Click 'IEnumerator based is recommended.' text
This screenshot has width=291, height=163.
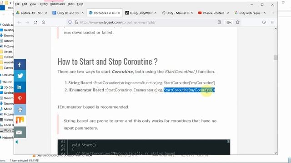pyautogui.click(x=93, y=107)
